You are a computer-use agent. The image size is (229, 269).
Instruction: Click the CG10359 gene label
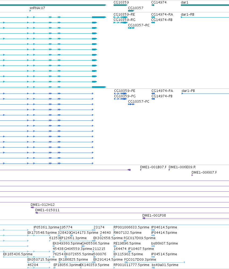(x=121, y=2)
